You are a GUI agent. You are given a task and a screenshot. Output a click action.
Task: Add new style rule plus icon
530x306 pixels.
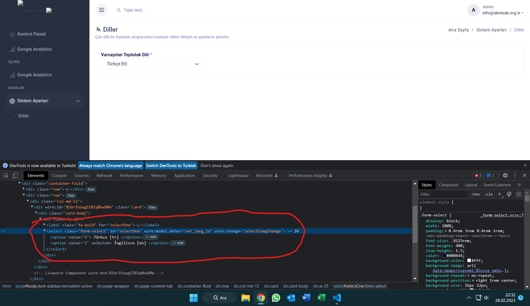tap(499, 194)
